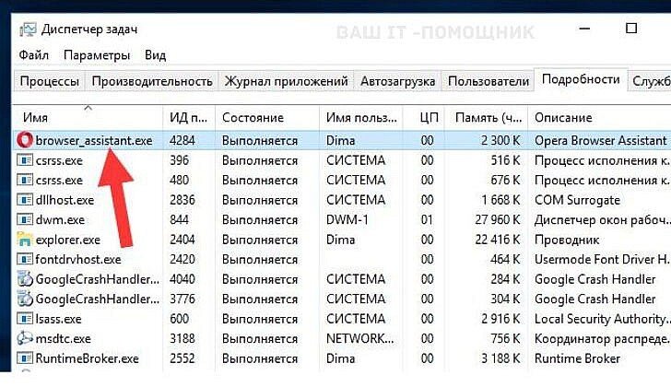
Task: Click the Usermode Font Driver description
Action: click(601, 259)
